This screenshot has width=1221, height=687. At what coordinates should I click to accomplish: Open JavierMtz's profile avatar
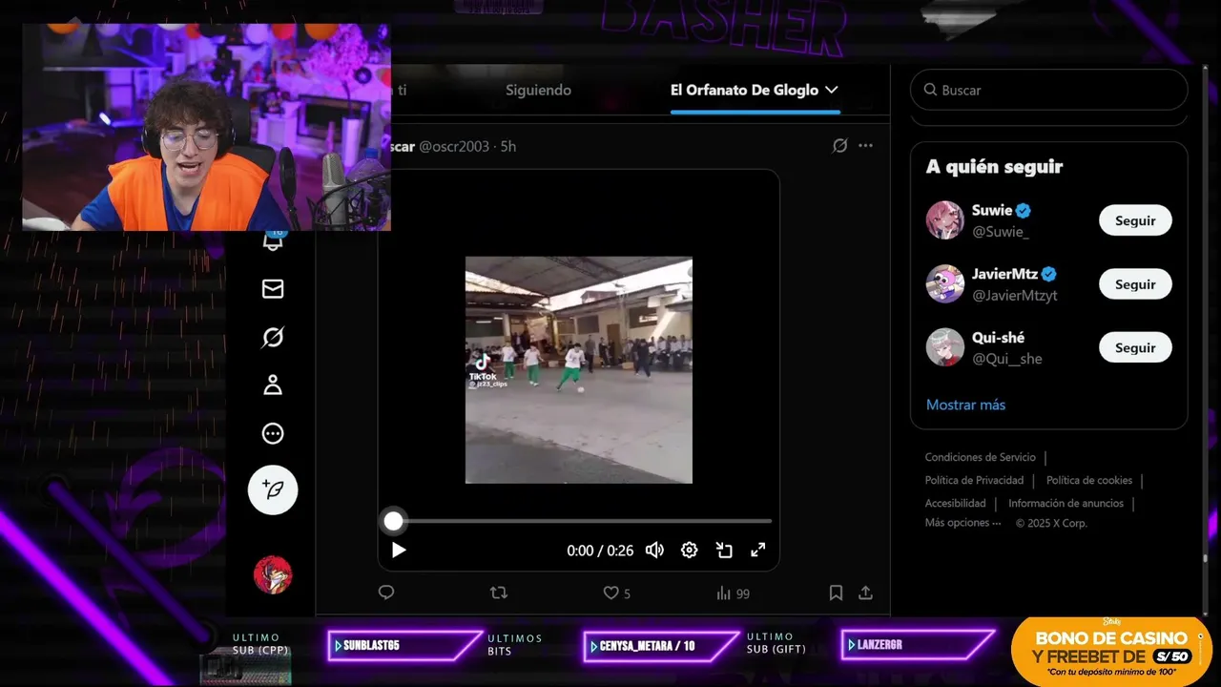pyautogui.click(x=944, y=284)
